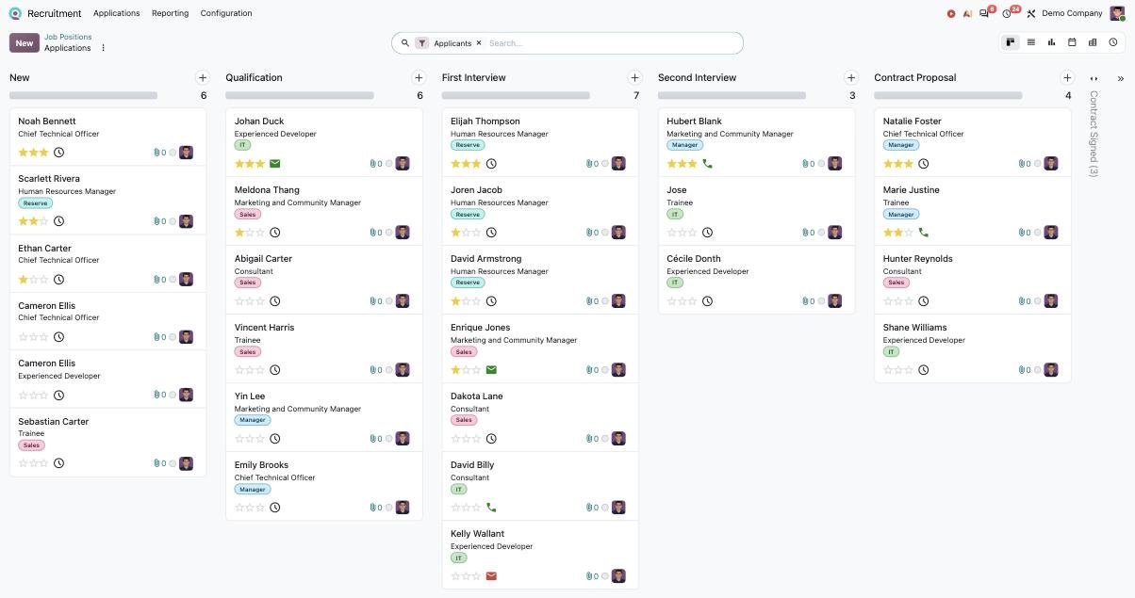
Task: Open the Recruitment app home icon
Action: tap(14, 13)
